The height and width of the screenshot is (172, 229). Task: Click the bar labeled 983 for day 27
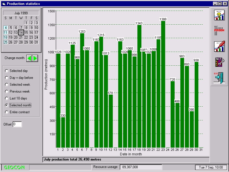(182, 103)
